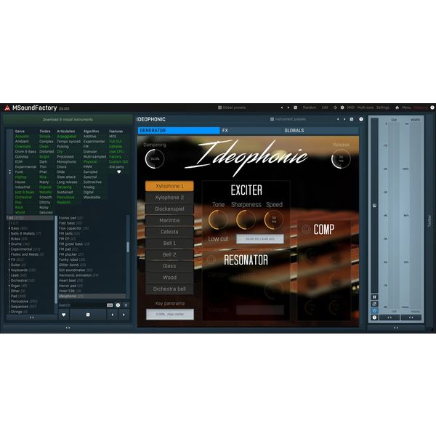Click collapse arrows below browser panel

click(x=68, y=328)
